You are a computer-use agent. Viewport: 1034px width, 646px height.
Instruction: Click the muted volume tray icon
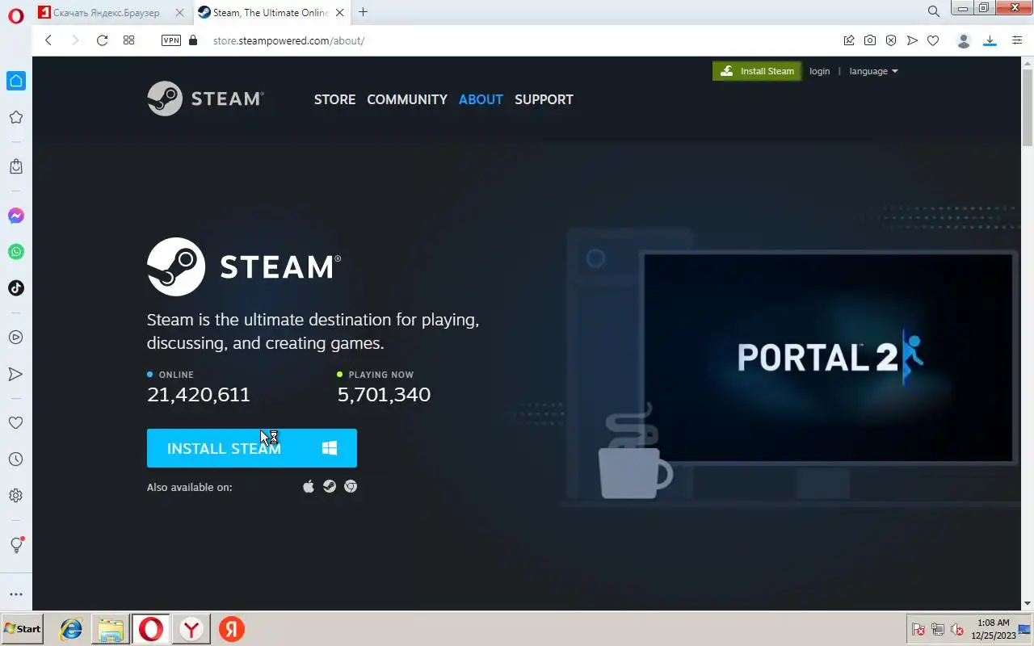[x=957, y=629]
